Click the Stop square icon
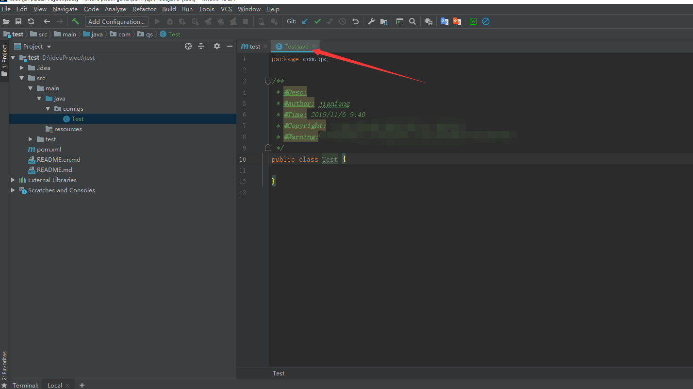 (246, 21)
